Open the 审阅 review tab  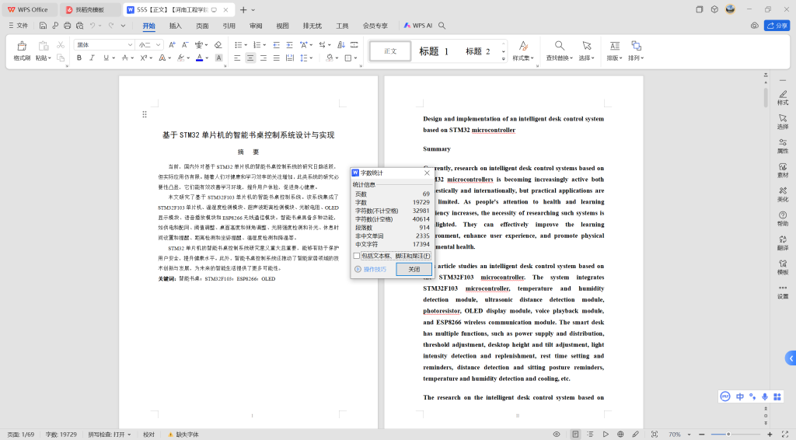click(x=256, y=26)
